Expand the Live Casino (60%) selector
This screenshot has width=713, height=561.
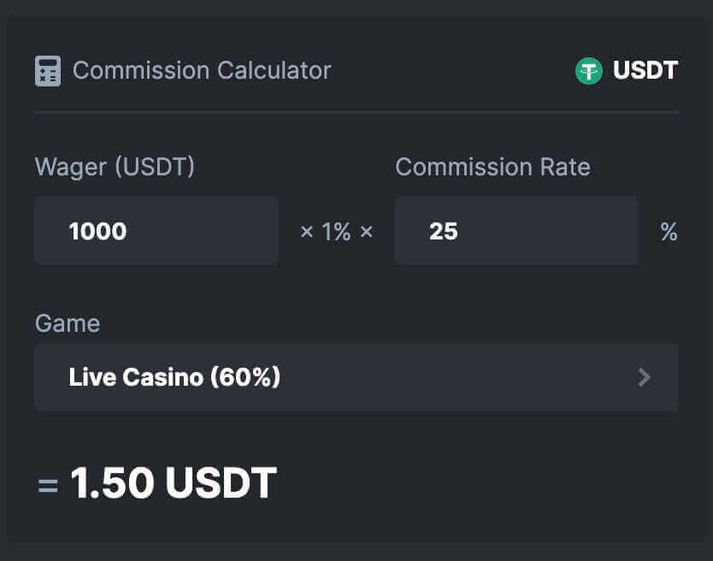pos(356,377)
